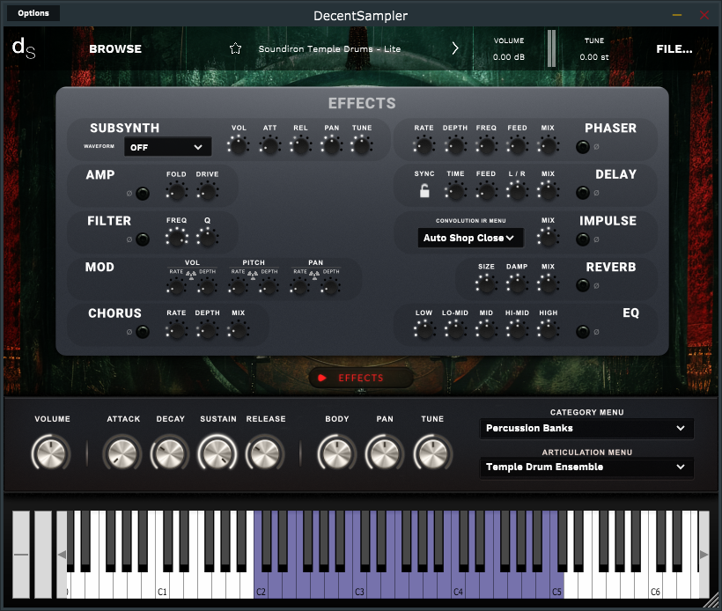The height and width of the screenshot is (611, 722).
Task: Open the Options menu
Action: pyautogui.click(x=33, y=13)
